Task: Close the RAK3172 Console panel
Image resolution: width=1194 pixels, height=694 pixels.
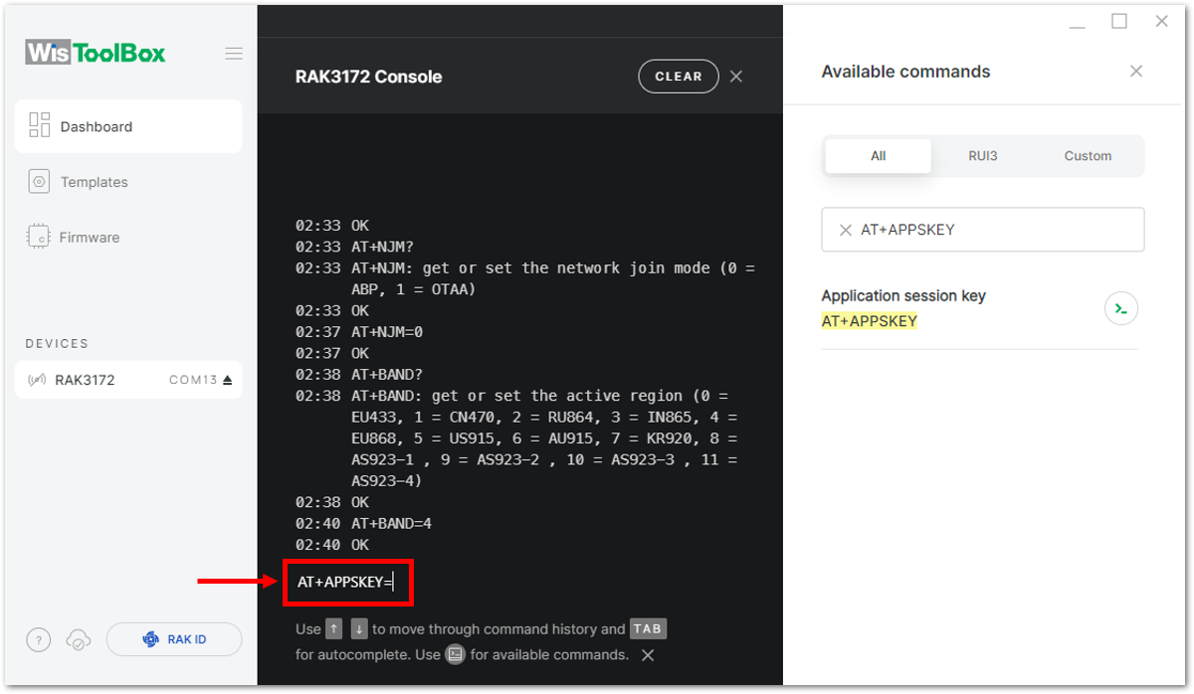Action: pyautogui.click(x=736, y=77)
